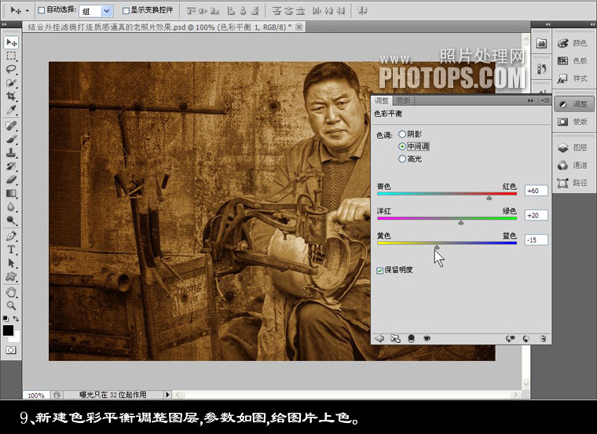Expand the toolbox double-arrow at top
597x434 pixels.
(5, 24)
